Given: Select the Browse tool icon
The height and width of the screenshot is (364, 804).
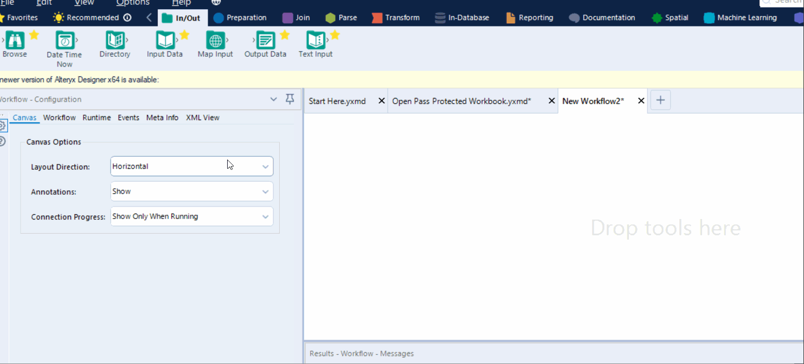Looking at the screenshot, I should [x=15, y=41].
